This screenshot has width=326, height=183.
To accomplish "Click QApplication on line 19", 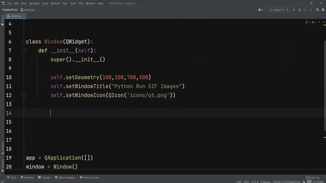I will [62, 158].
